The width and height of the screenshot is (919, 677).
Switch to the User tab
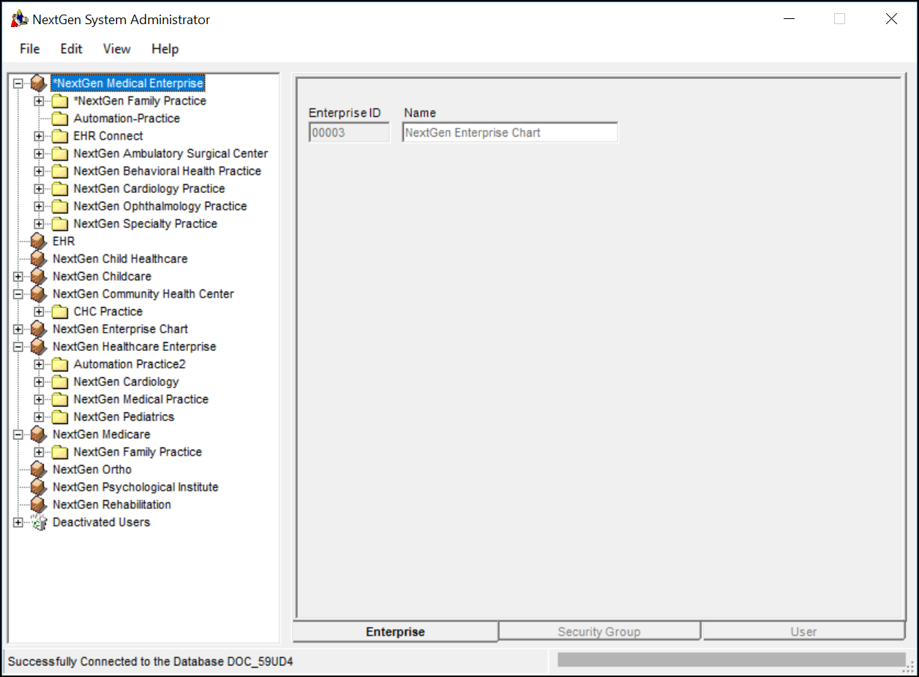click(803, 632)
